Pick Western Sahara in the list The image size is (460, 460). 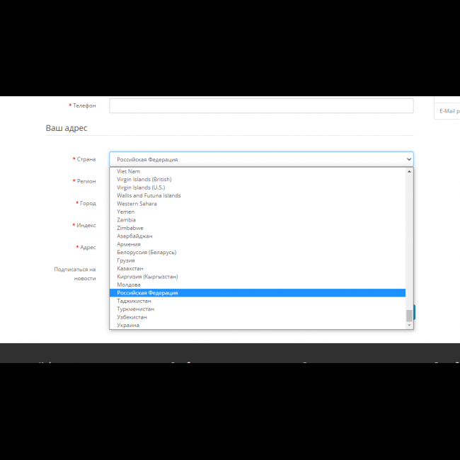(x=137, y=204)
